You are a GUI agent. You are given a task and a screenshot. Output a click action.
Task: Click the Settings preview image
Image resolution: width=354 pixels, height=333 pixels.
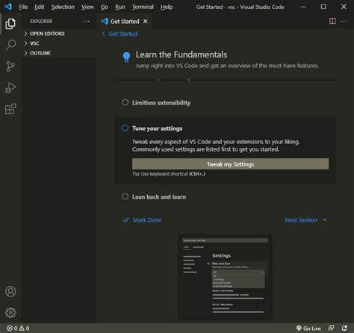pos(225,277)
